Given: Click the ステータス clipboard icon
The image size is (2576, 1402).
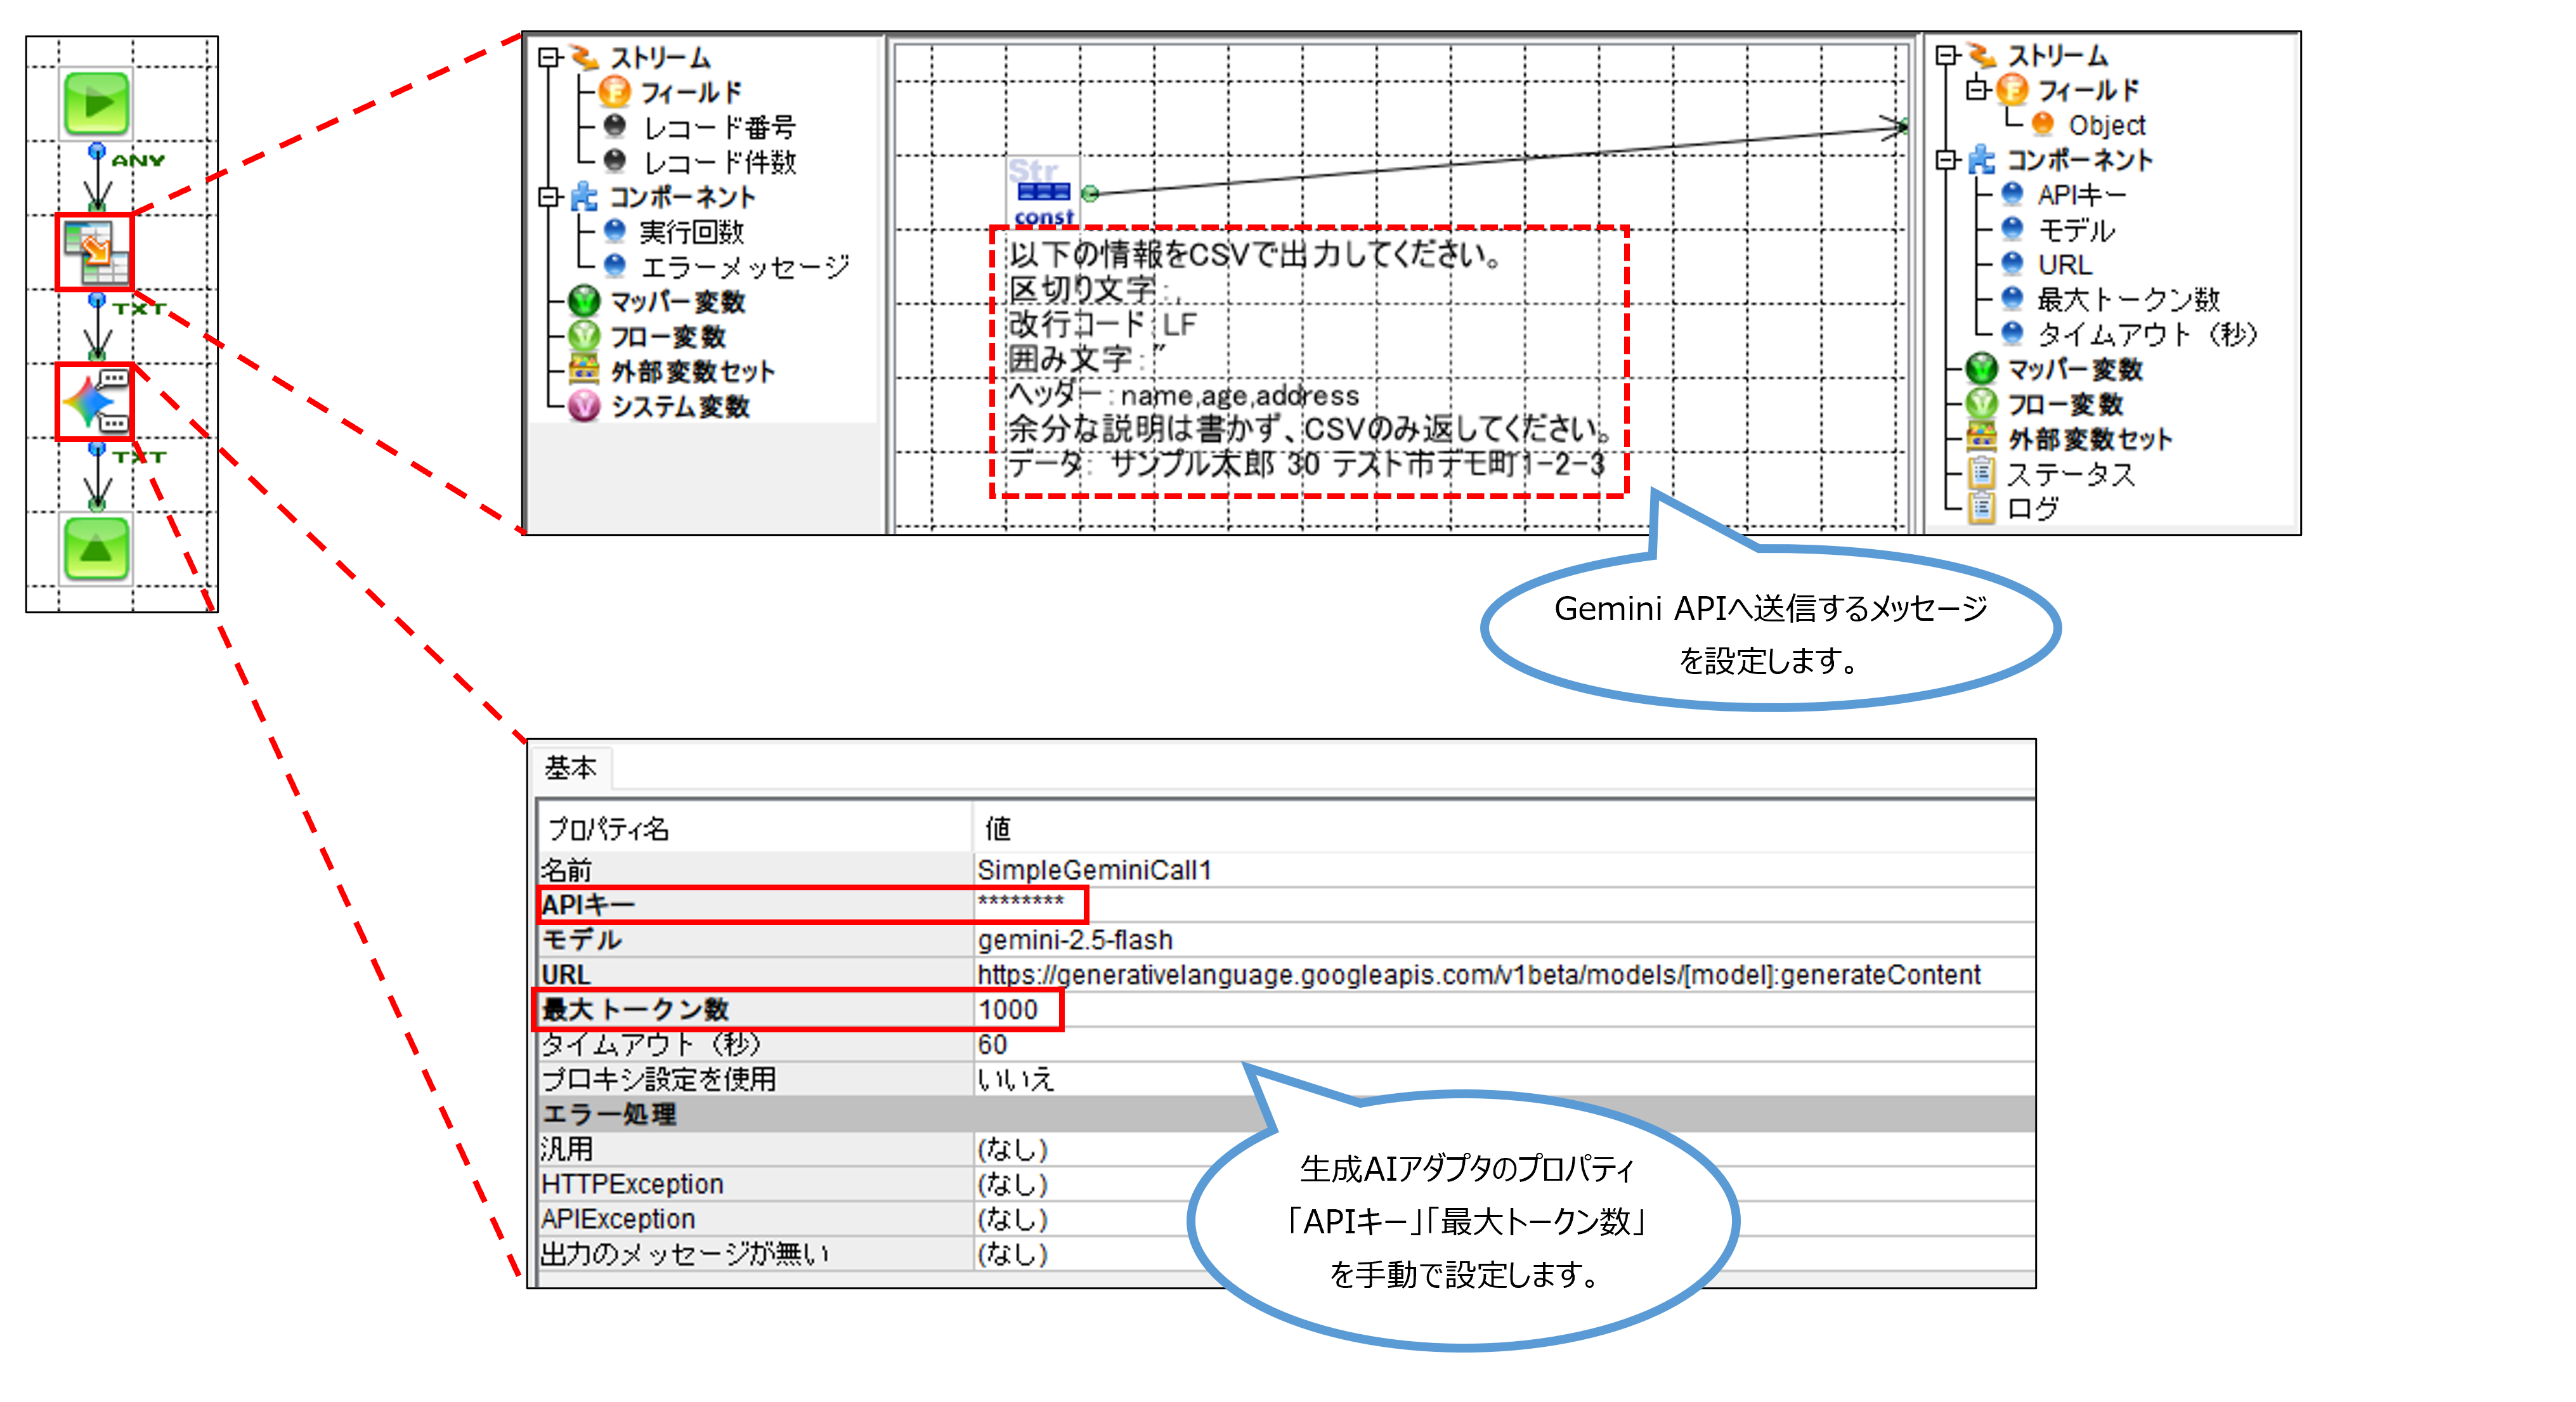Looking at the screenshot, I should tap(1982, 473).
